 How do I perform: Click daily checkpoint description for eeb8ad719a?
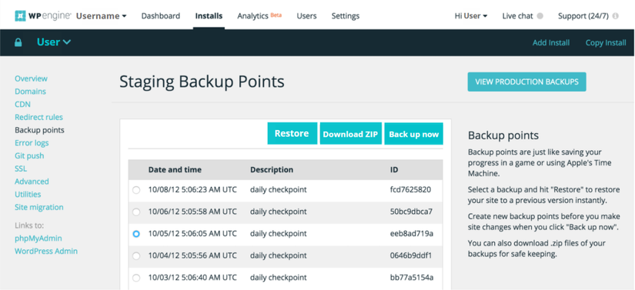pyautogui.click(x=278, y=234)
